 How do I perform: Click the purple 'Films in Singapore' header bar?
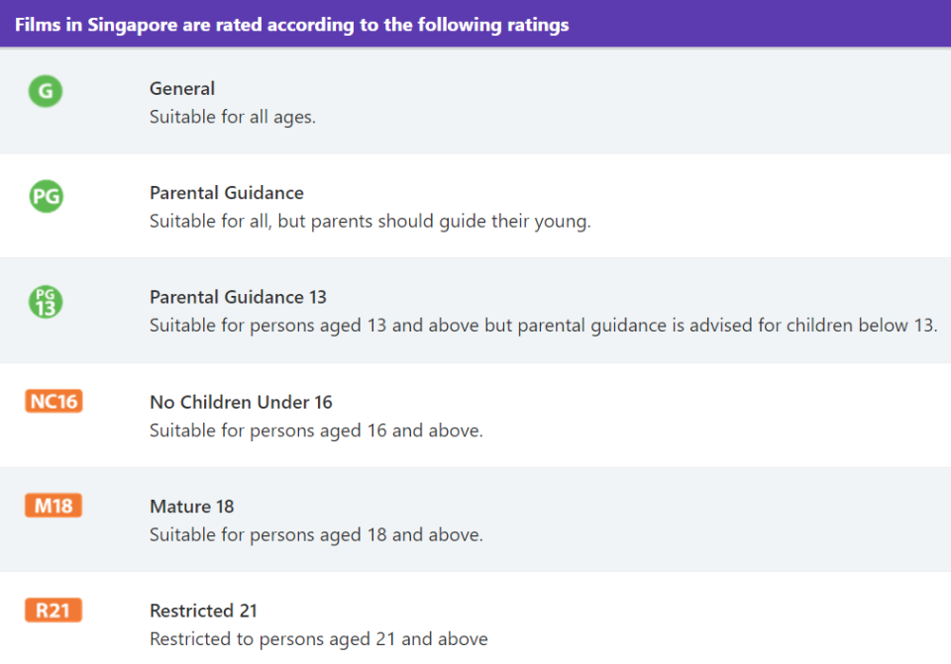coord(475,24)
